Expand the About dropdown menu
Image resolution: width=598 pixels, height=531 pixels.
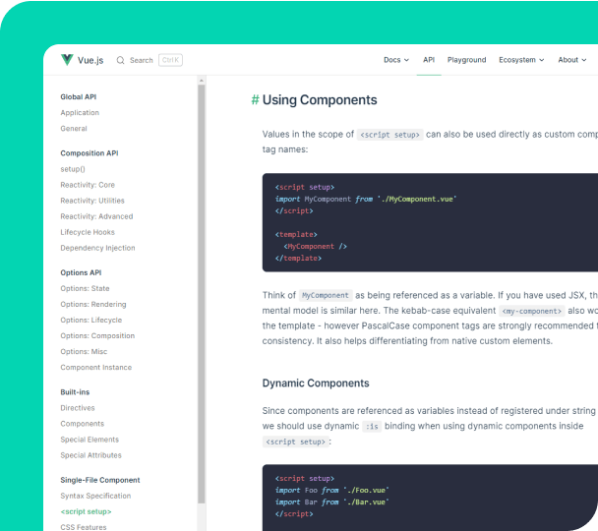point(571,60)
